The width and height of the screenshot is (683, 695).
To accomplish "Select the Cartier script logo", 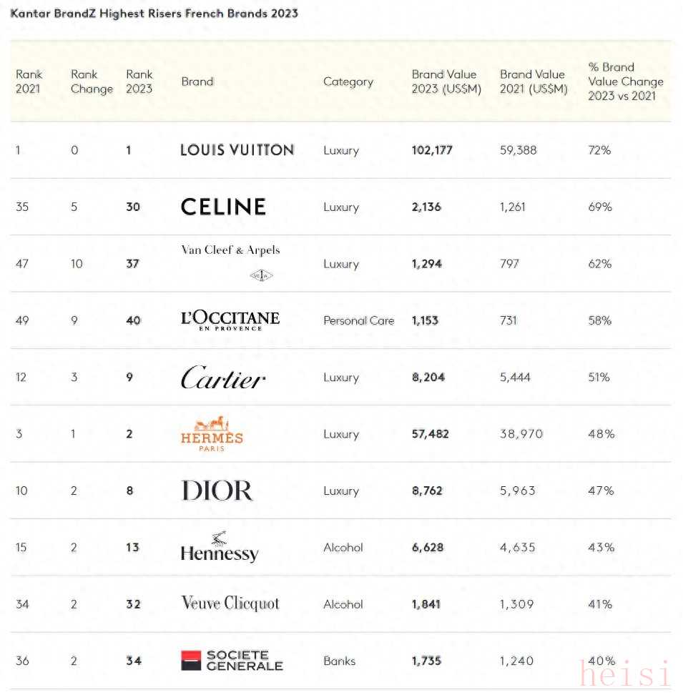I will point(223,378).
